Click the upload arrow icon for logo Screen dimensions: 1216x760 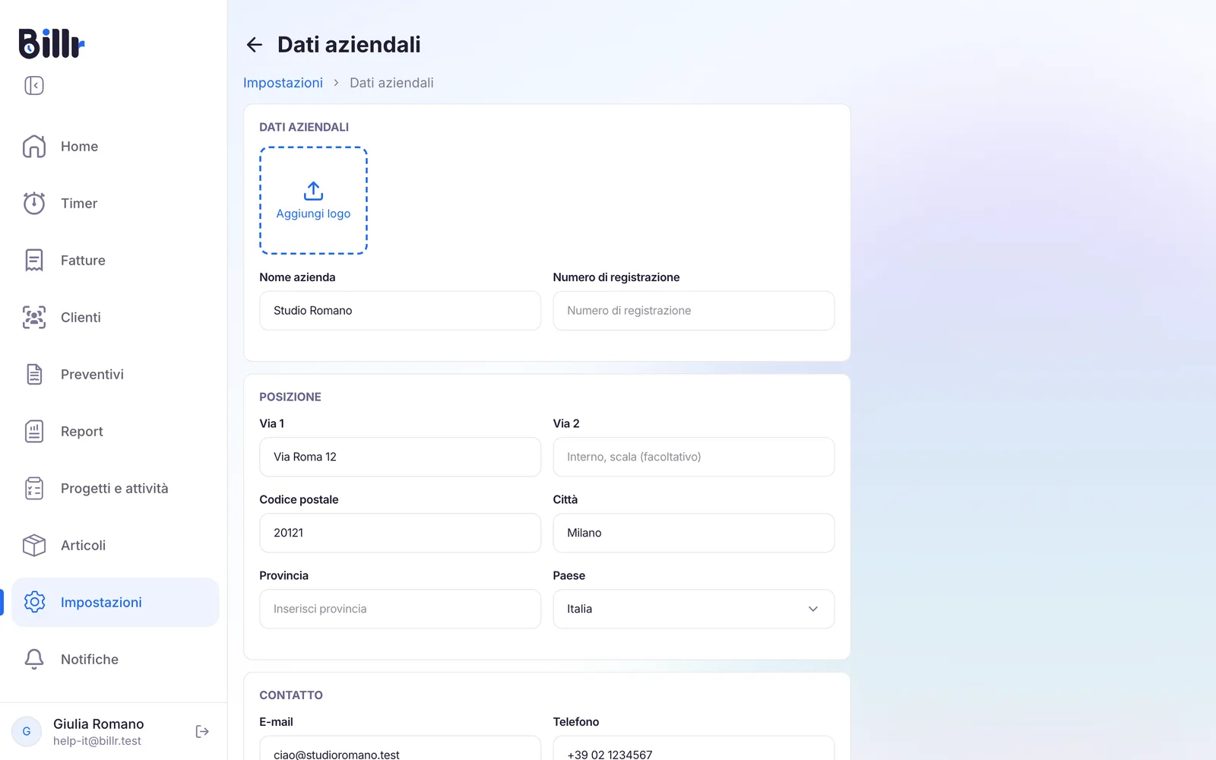(x=313, y=191)
